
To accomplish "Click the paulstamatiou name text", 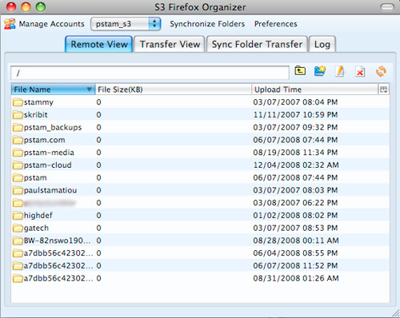I will 50,190.
